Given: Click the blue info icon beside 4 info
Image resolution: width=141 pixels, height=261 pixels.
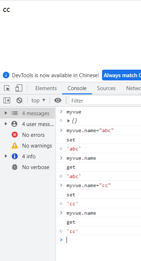Looking at the screenshot, I should [15, 156].
